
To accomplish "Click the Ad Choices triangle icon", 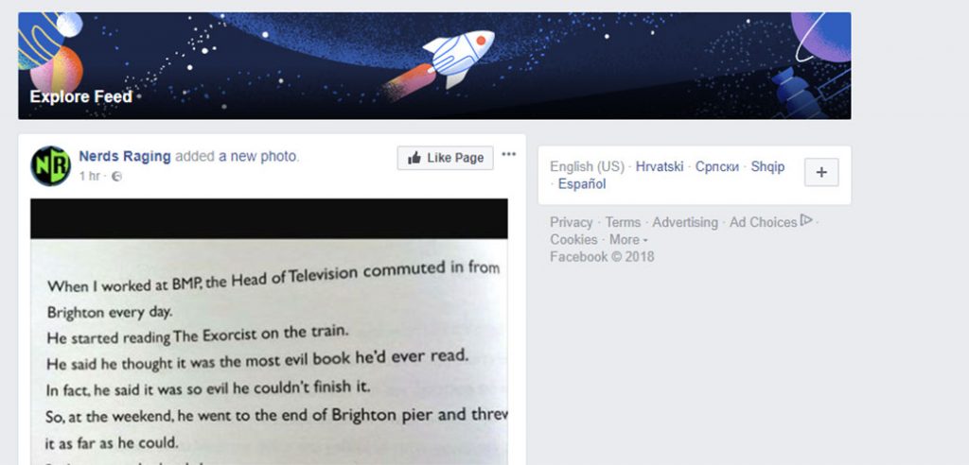I will (806, 220).
